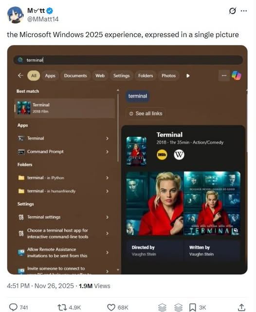Viewport: 256px width, 312px height.
Task: Click the terminal search input field
Action: pos(128,60)
